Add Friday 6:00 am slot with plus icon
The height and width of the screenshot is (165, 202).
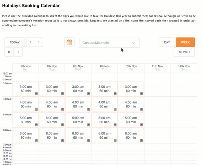pyautogui.click(x=142, y=140)
